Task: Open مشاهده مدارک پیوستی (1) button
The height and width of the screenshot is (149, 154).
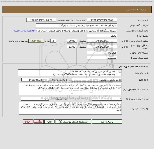Action: pos(73,121)
